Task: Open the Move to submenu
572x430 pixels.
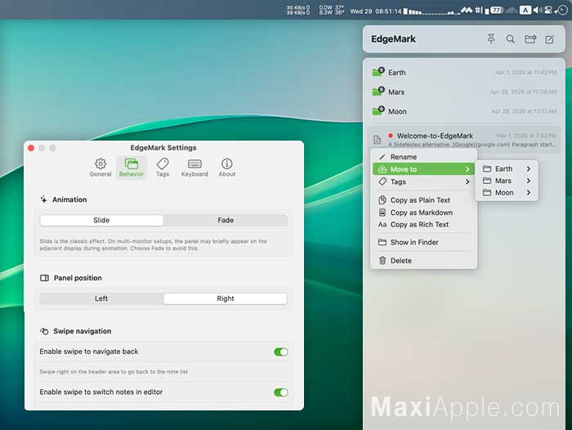Action: [423, 169]
